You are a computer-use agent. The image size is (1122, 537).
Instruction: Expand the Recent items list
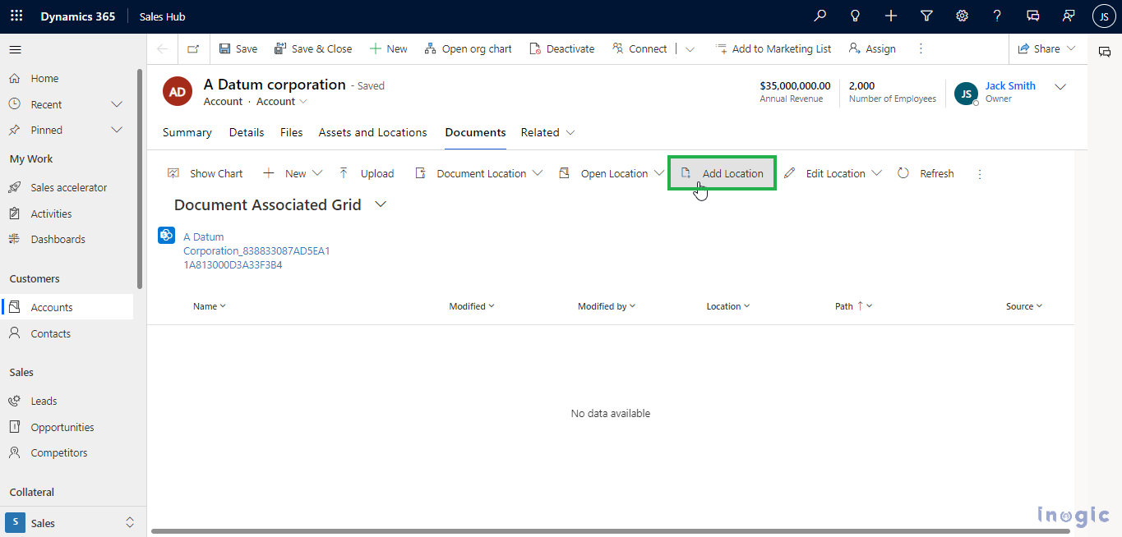117,104
